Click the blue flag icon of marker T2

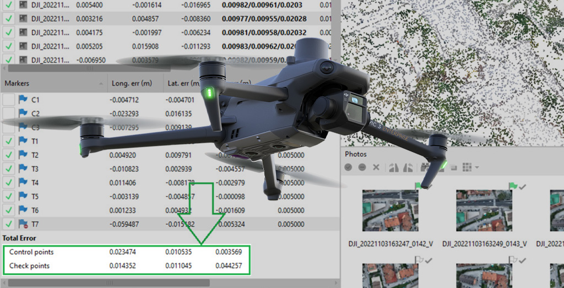tap(23, 155)
